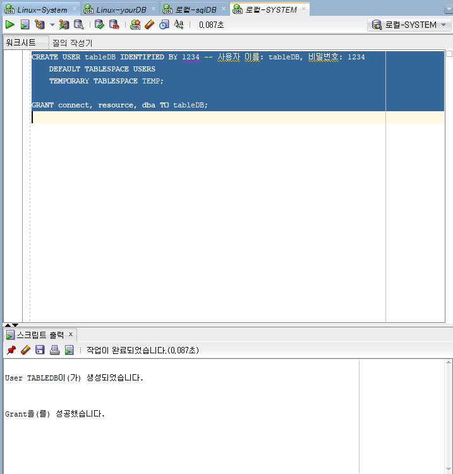Click the TEMPORARY TABLESPACE TEMP line
Image resolution: width=453 pixels, height=474 pixels.
(x=106, y=81)
